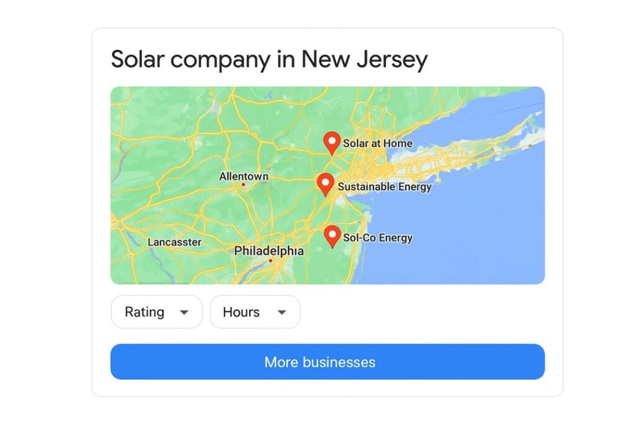Select the Sustainable Energy business name
This screenshot has width=635, height=422.
click(x=384, y=186)
